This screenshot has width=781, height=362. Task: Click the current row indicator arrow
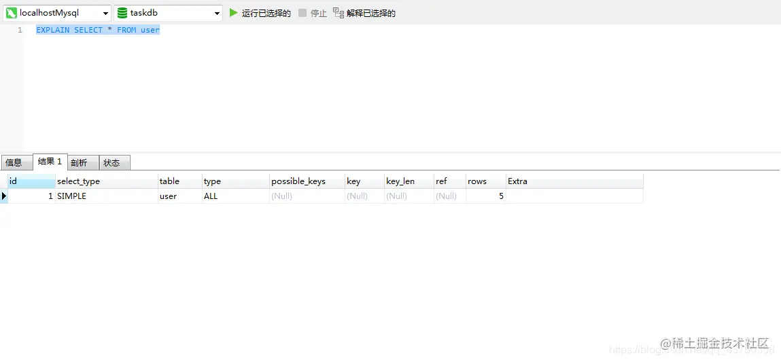point(4,196)
